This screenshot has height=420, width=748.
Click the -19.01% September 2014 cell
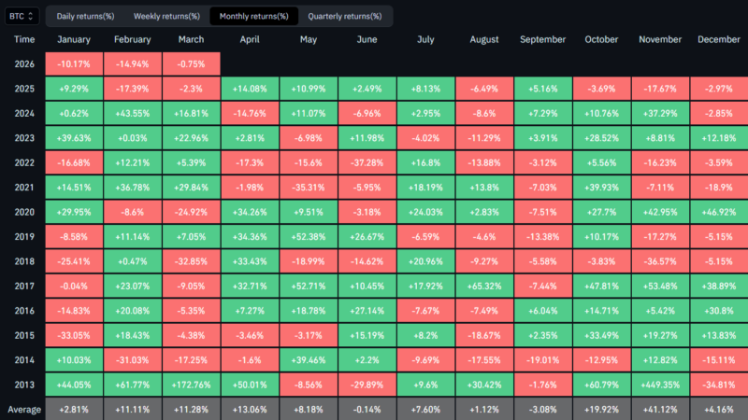pos(542,360)
